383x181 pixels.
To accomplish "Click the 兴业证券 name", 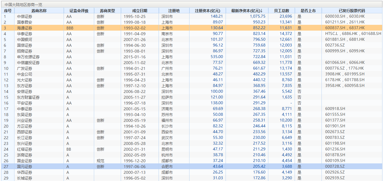I will click(x=25, y=120).
